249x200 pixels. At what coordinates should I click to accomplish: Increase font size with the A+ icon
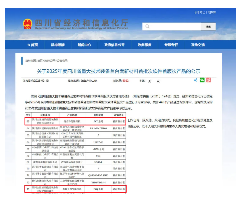point(150,81)
